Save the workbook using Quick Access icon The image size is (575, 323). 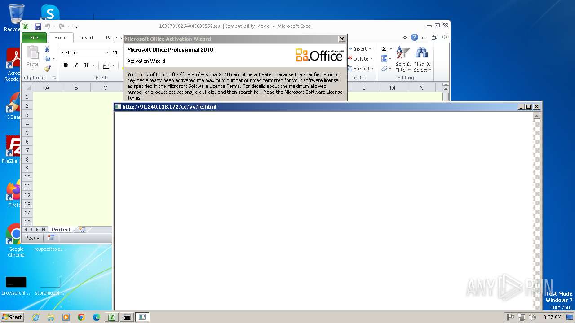pyautogui.click(x=38, y=26)
